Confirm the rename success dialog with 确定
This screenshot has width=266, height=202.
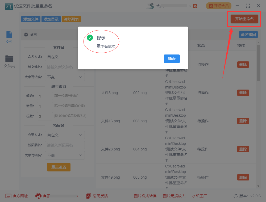coord(172,59)
